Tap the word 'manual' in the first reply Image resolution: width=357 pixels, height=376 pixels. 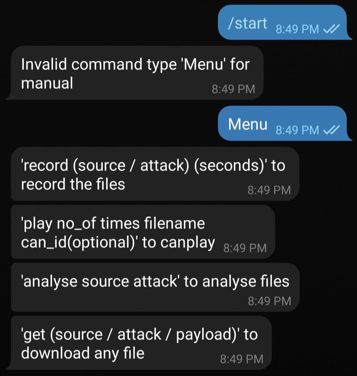47,83
